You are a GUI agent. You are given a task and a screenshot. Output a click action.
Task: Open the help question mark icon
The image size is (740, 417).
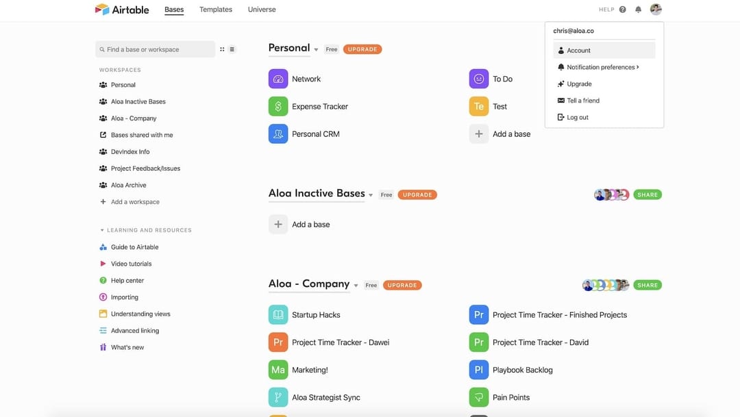621,9
